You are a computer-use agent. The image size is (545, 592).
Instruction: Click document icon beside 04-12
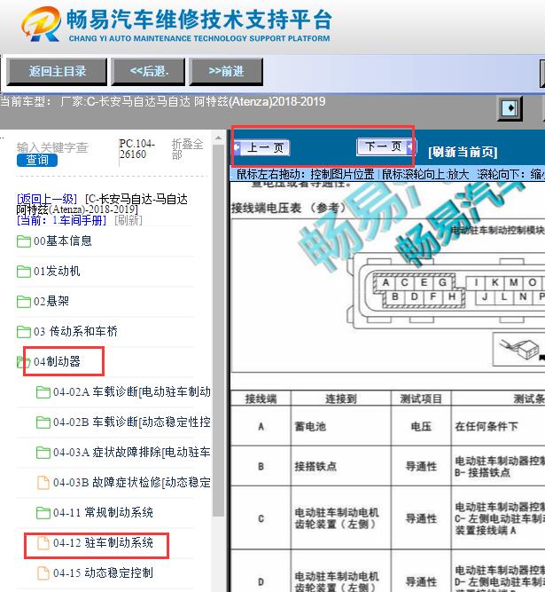(43, 543)
